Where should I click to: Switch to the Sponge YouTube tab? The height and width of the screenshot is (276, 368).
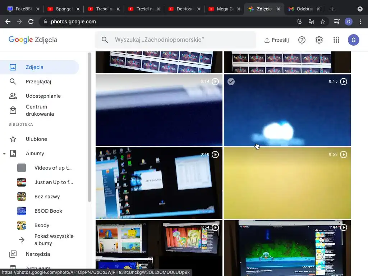tap(63, 9)
